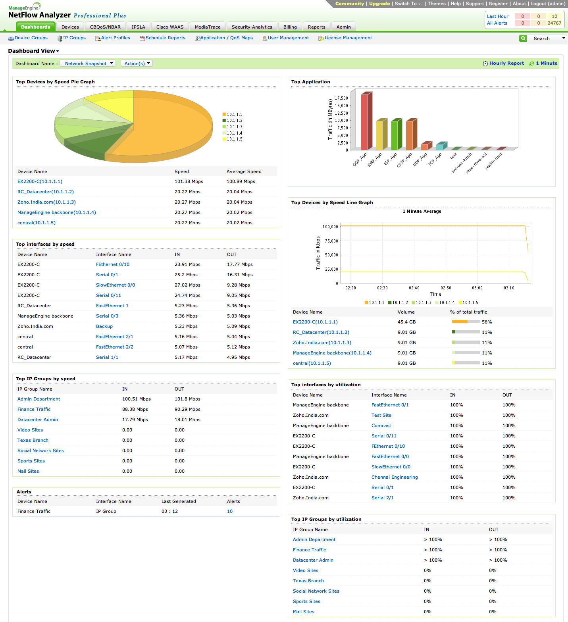This screenshot has height=622, width=568.
Task: Click the 10.1.1.2 dark green pie legend swatch
Action: (x=224, y=120)
